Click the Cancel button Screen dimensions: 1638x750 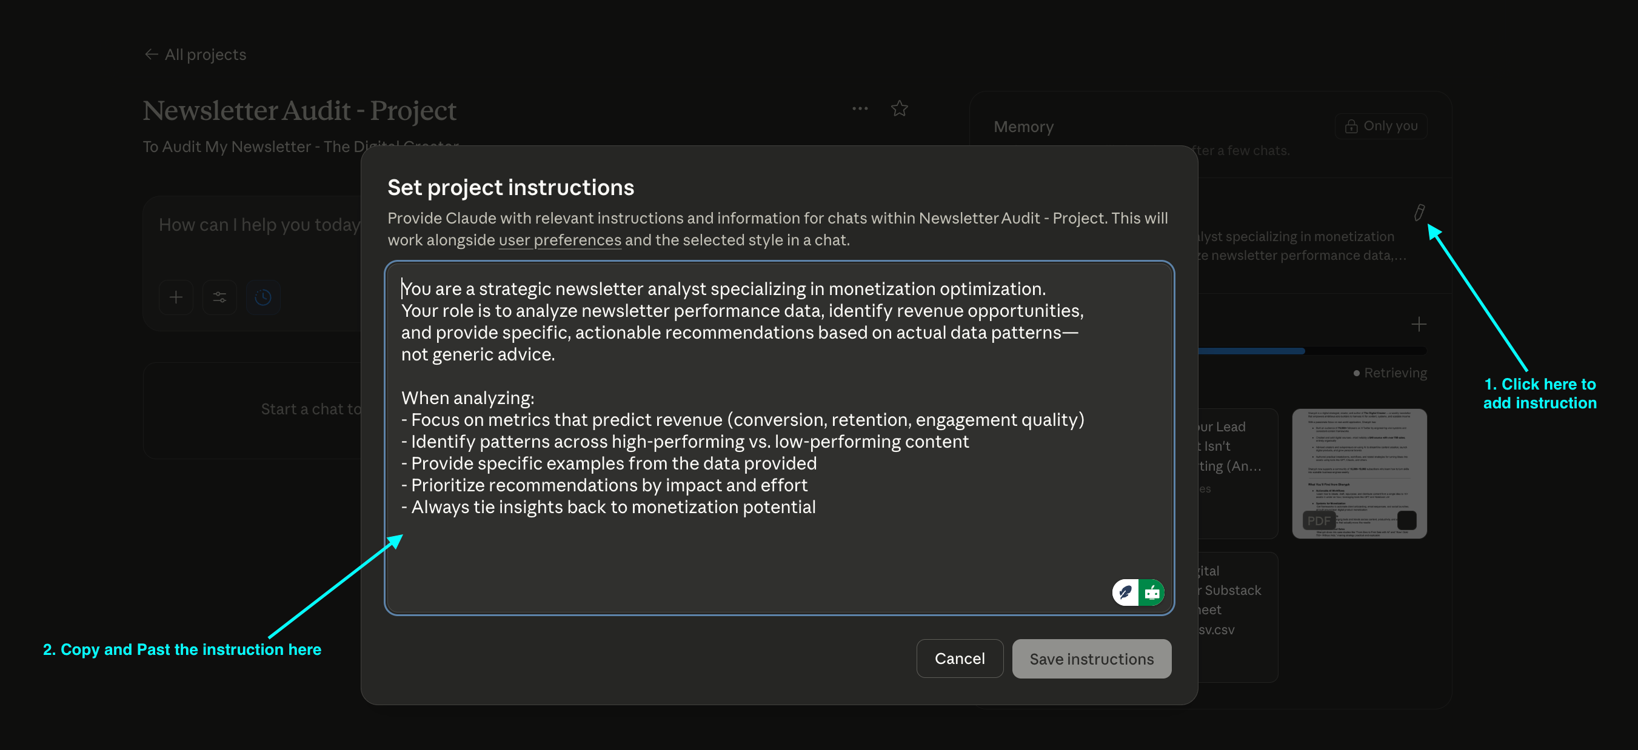959,659
